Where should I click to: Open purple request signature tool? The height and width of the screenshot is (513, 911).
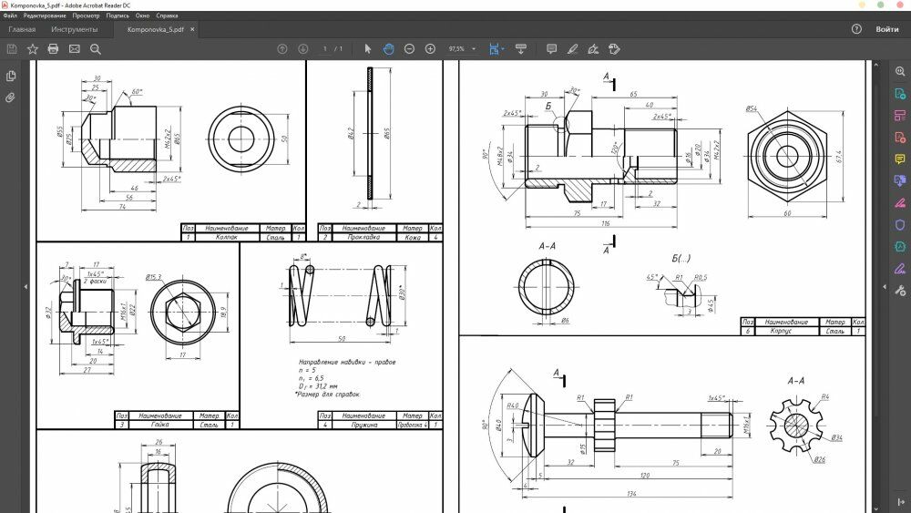coord(900,269)
